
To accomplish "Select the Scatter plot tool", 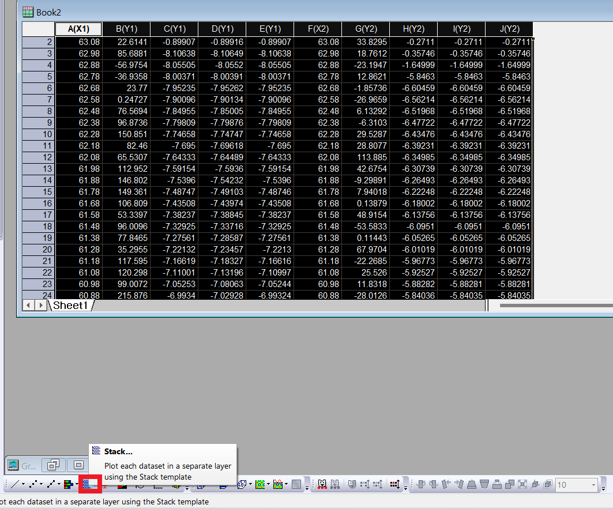I will click(x=33, y=485).
